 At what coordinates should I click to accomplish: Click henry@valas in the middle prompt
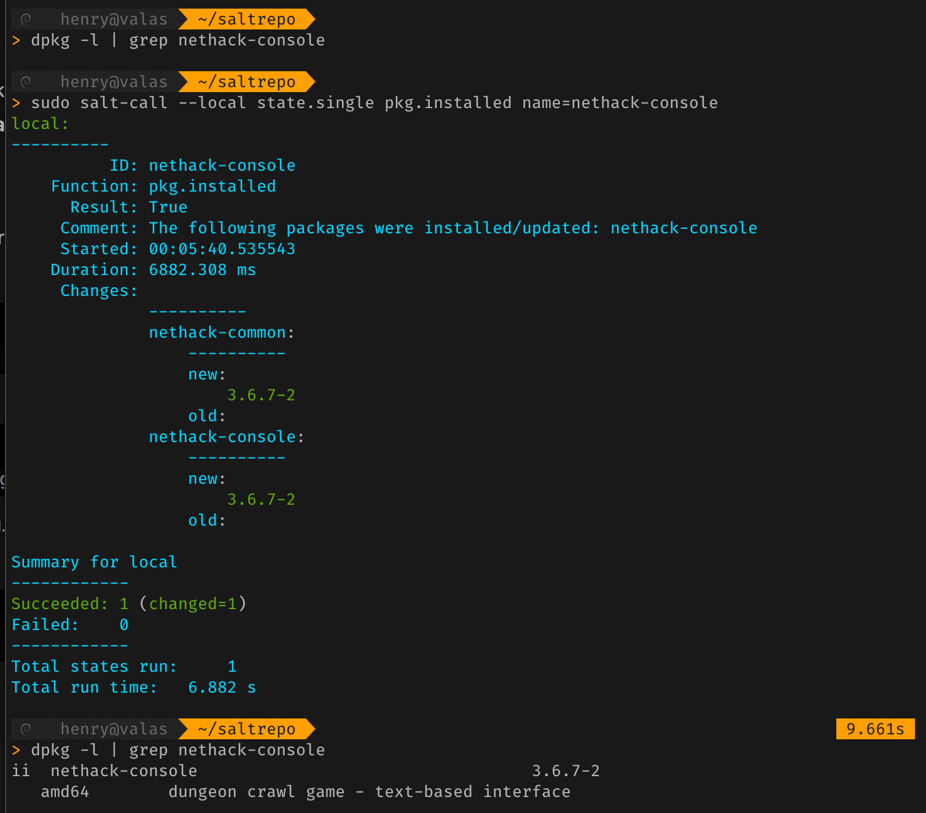point(114,82)
